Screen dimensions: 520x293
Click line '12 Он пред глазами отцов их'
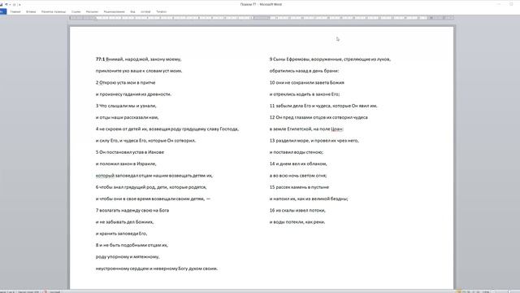[318, 117]
